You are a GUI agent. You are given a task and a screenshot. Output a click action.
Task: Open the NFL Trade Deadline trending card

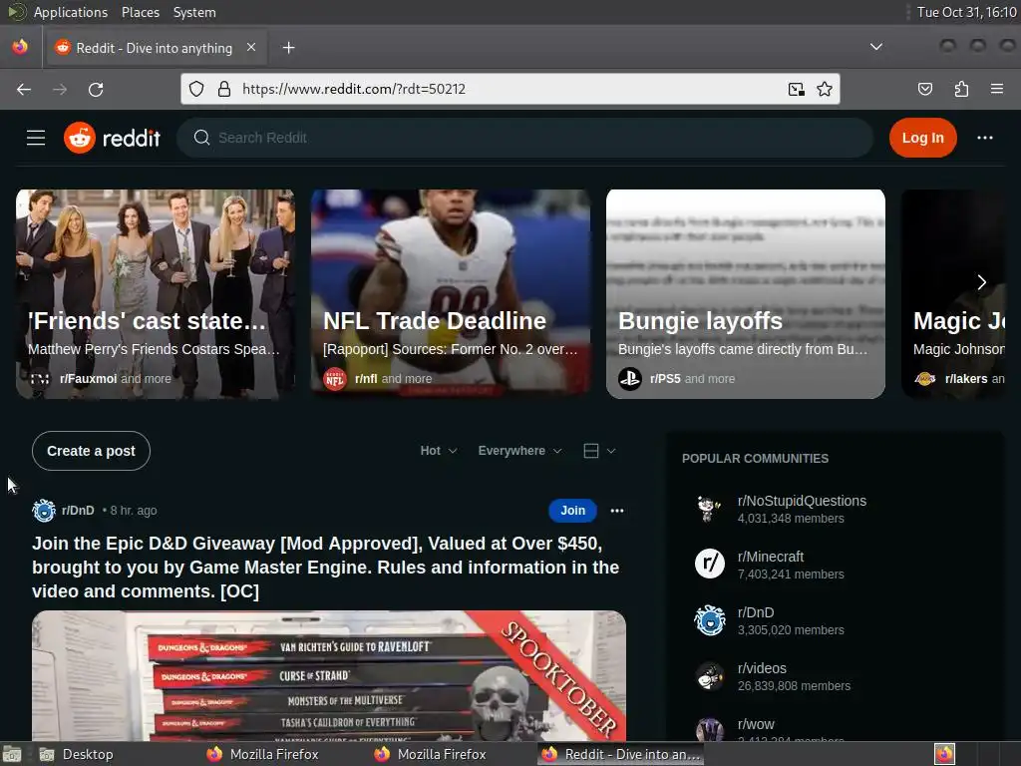pos(451,294)
